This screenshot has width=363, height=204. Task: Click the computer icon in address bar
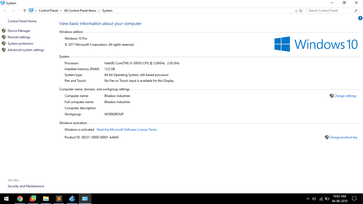point(31,11)
